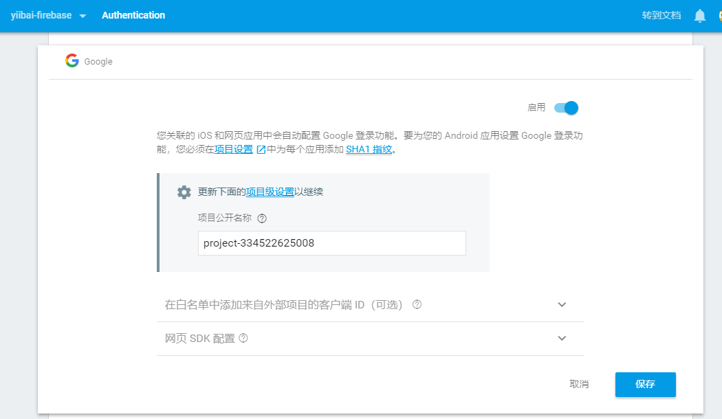Click the project public name input field

(331, 243)
